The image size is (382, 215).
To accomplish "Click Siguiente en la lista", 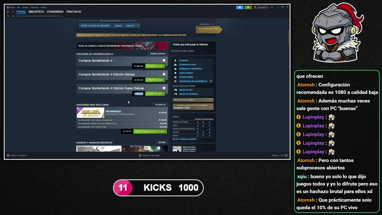I will [209, 29].
